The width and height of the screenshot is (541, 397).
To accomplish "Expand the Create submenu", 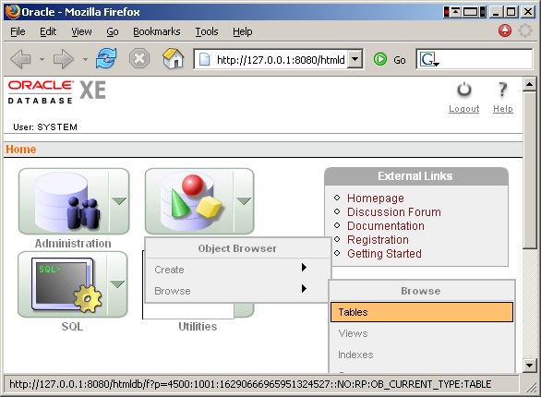I will [x=236, y=270].
